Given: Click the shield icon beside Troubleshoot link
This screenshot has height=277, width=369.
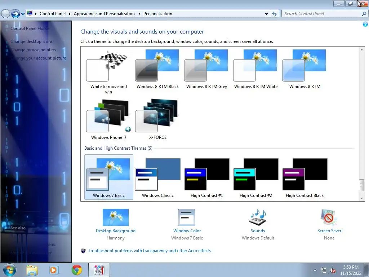Looking at the screenshot, I should pyautogui.click(x=83, y=251).
